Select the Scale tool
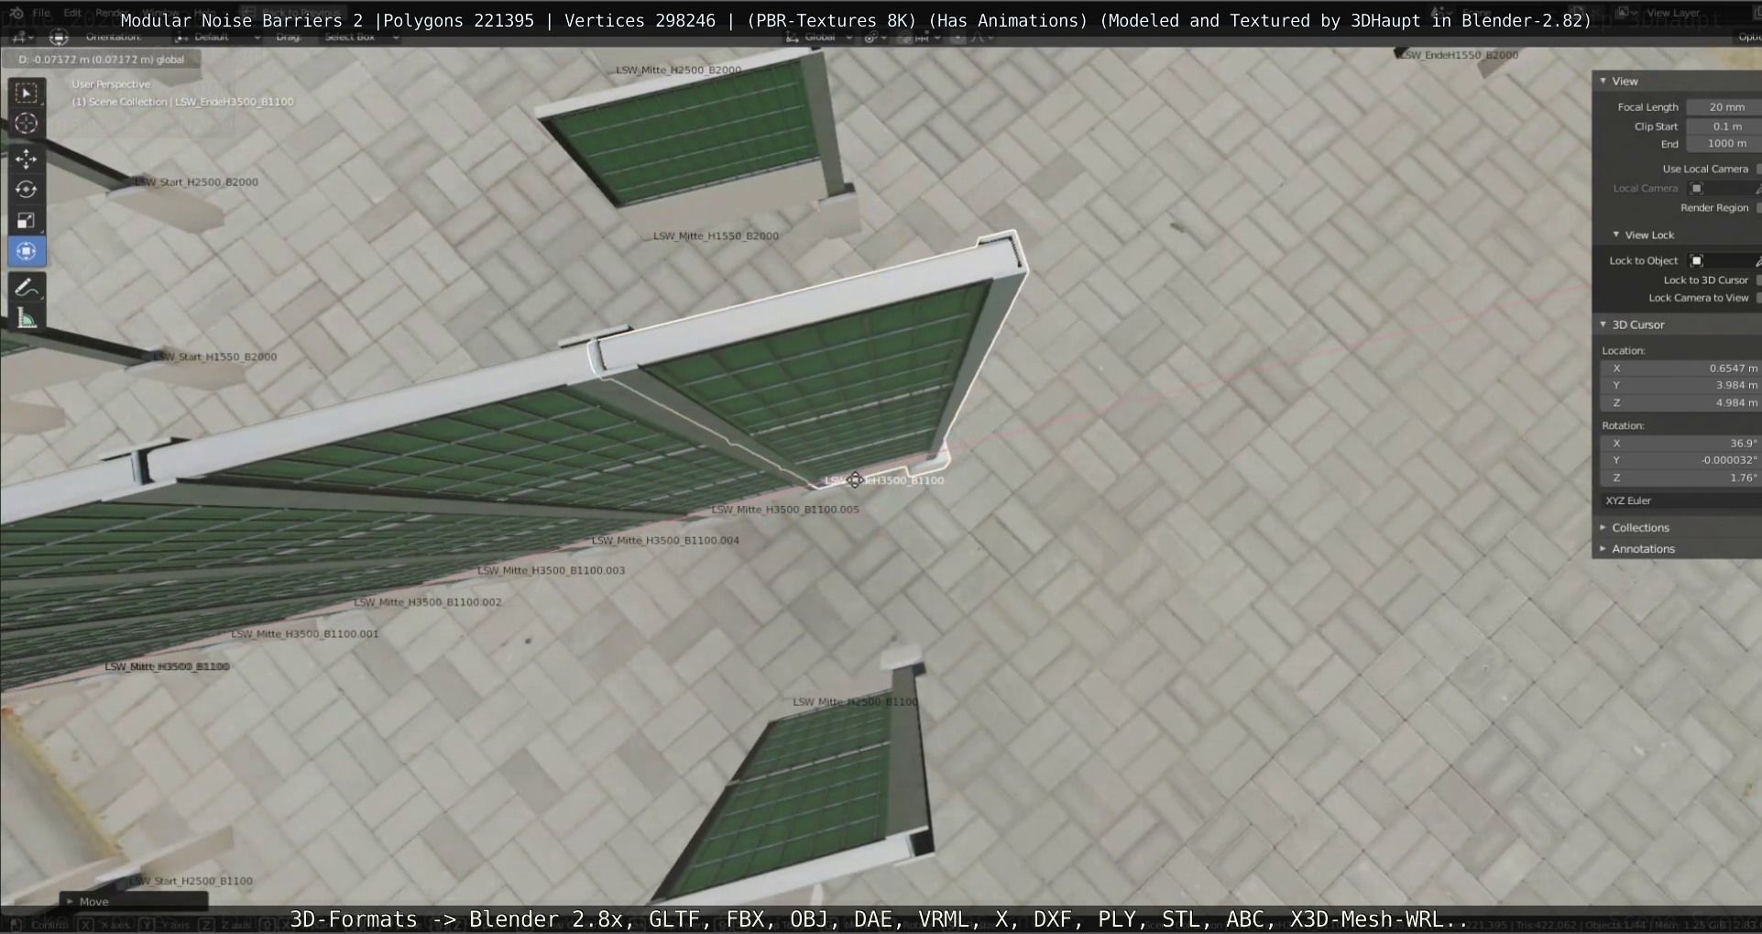 coord(26,221)
